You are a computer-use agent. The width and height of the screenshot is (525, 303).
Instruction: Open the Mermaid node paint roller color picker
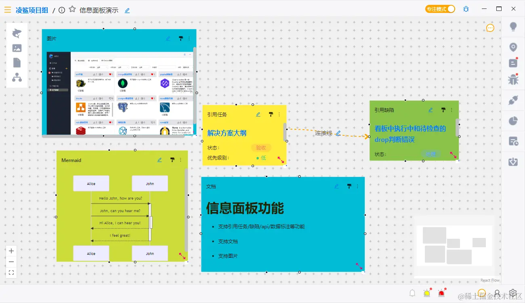172,160
